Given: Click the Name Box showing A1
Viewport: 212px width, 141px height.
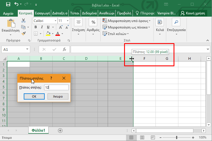Looking at the screenshot, I should pos(14,50).
